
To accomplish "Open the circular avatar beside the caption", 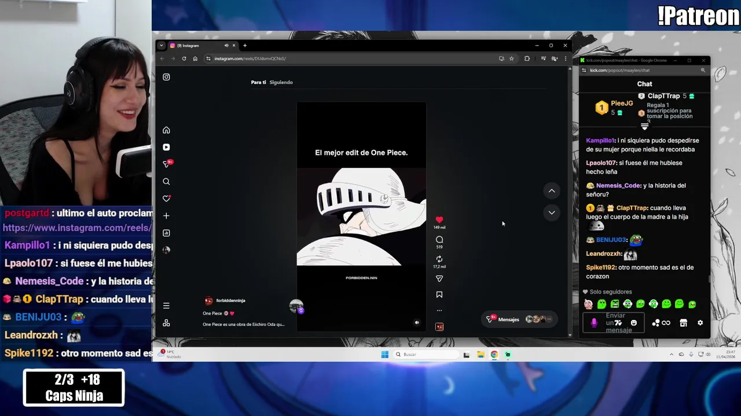I will tap(296, 307).
